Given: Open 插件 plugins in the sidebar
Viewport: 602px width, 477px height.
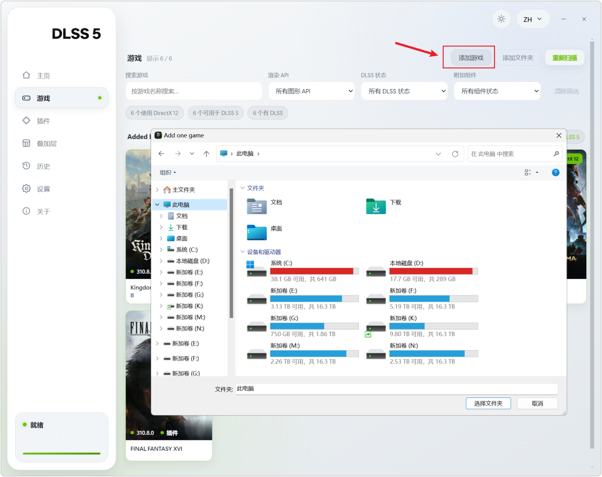Looking at the screenshot, I should click(x=61, y=121).
